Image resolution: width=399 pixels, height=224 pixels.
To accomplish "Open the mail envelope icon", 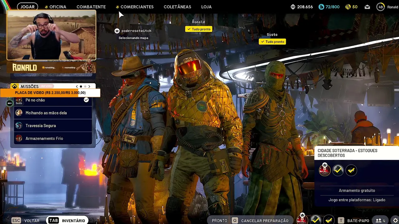I will 367,7.
